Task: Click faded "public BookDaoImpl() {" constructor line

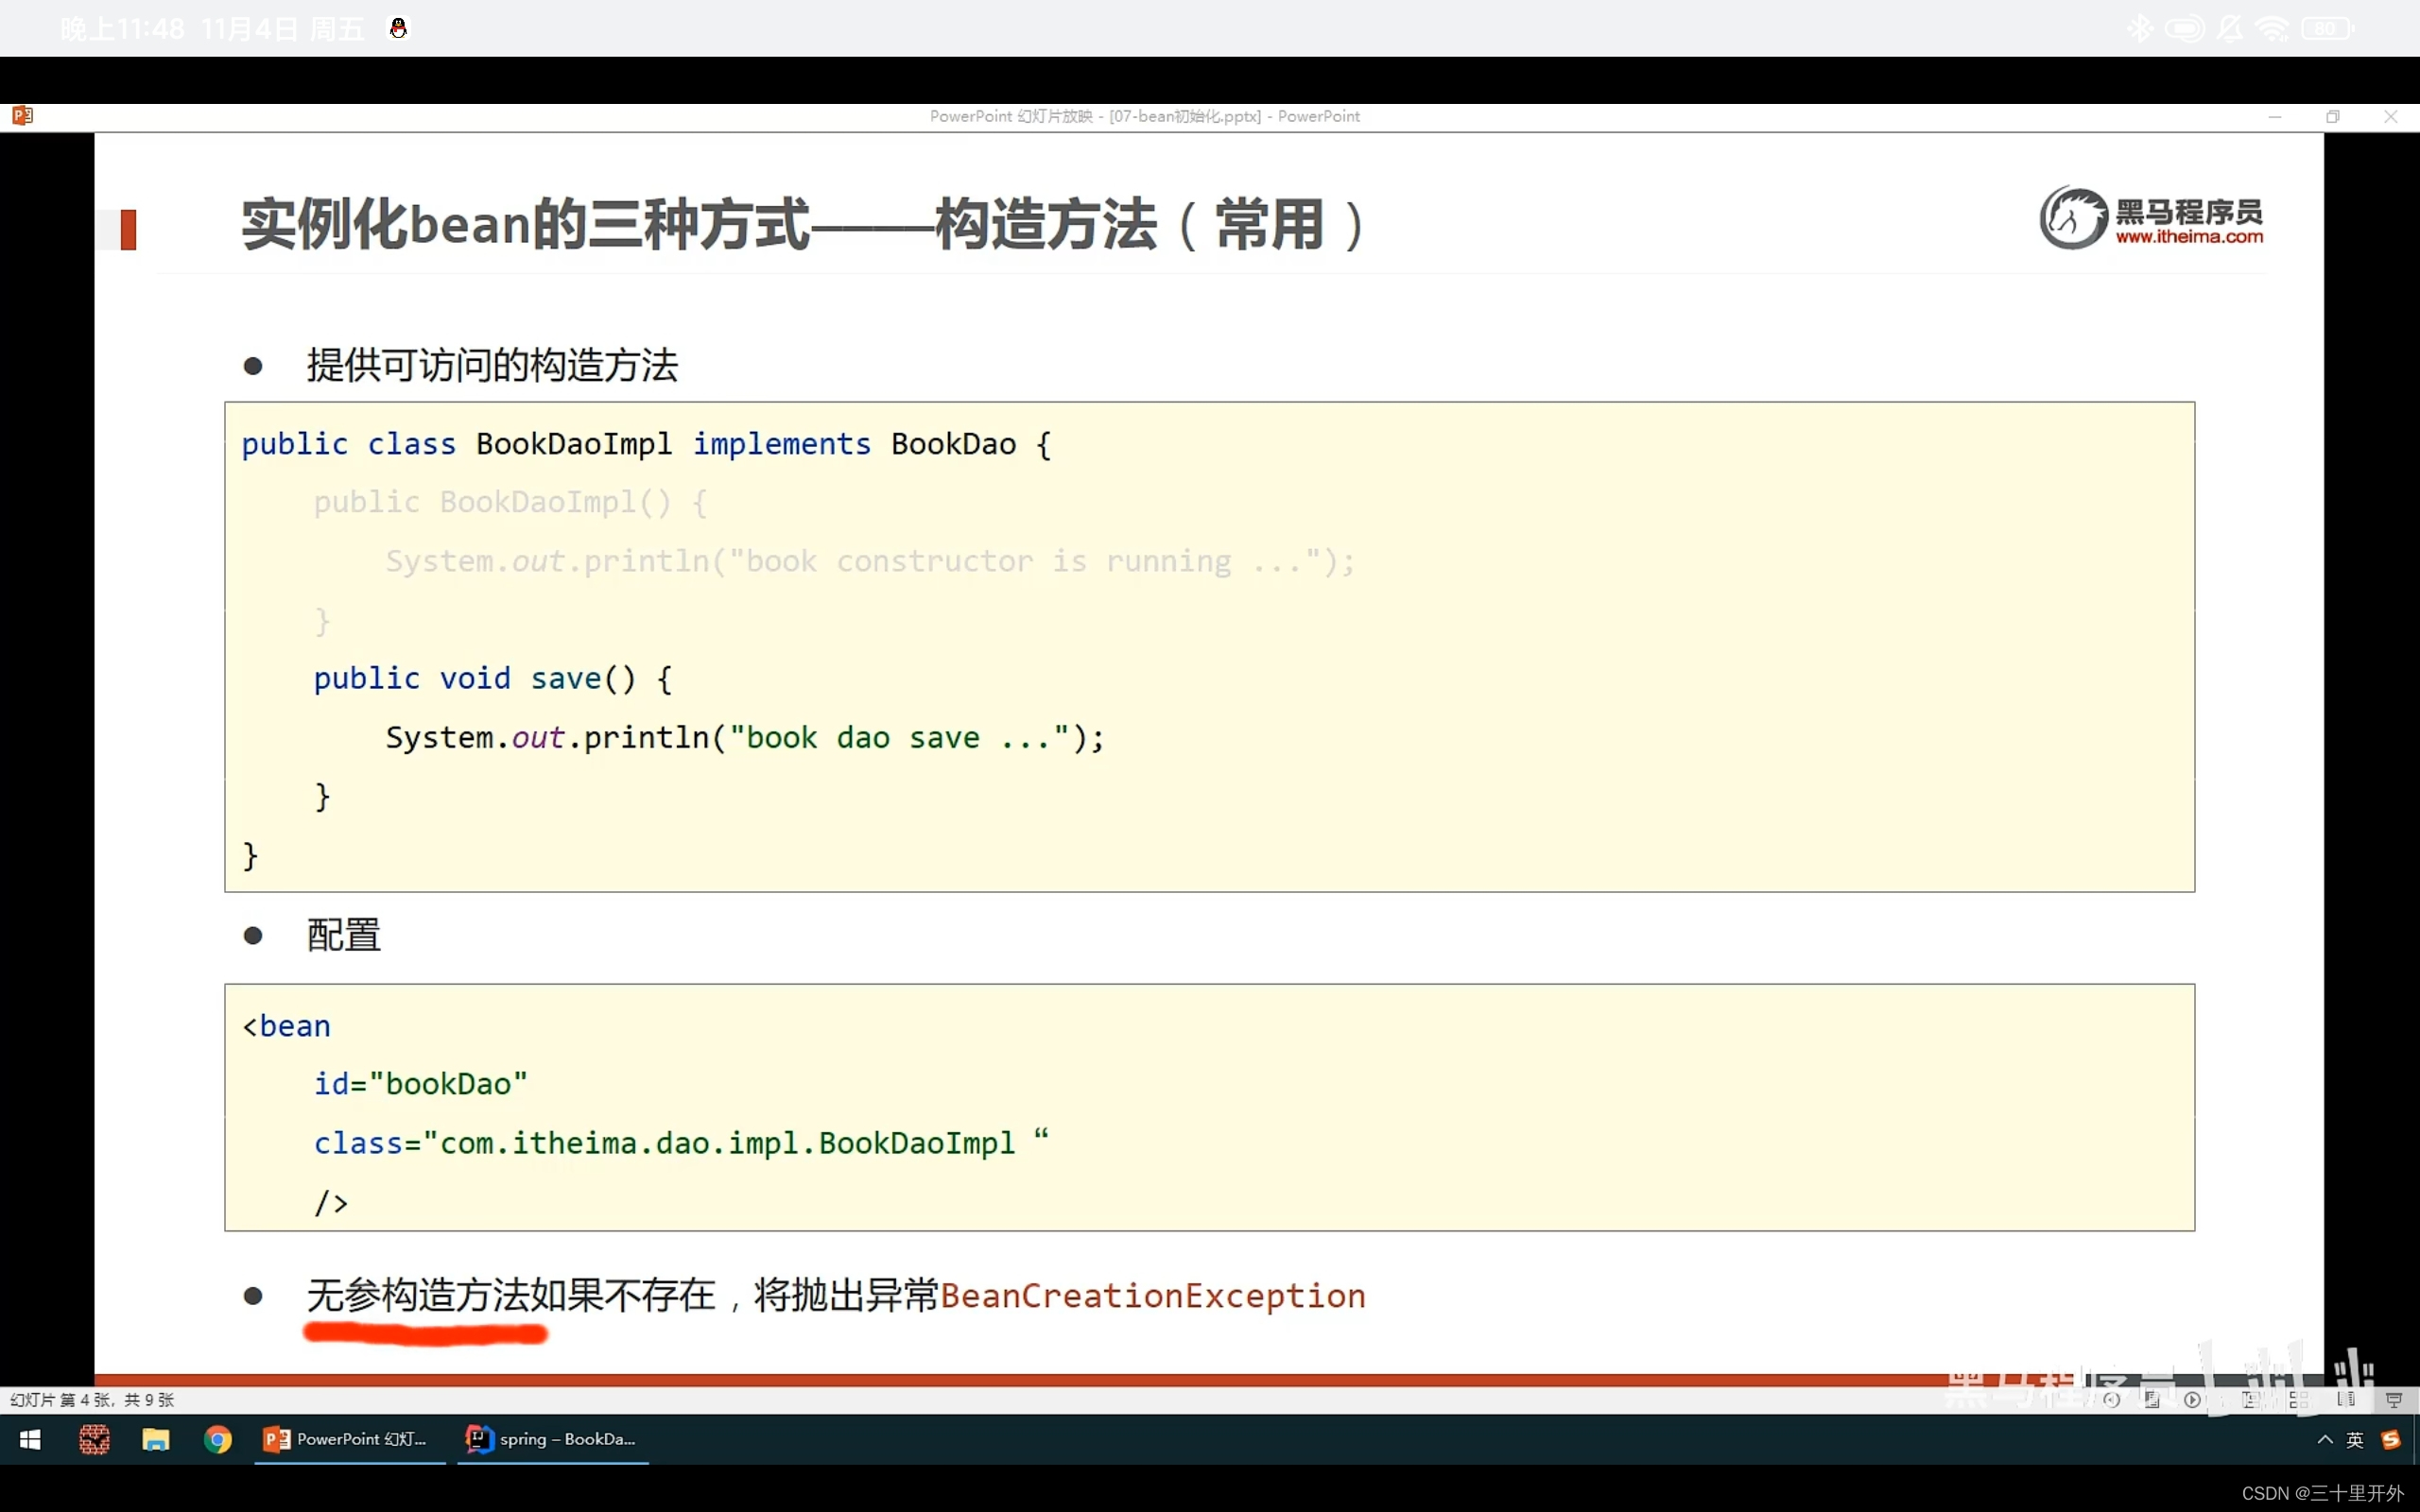Action: [510, 502]
